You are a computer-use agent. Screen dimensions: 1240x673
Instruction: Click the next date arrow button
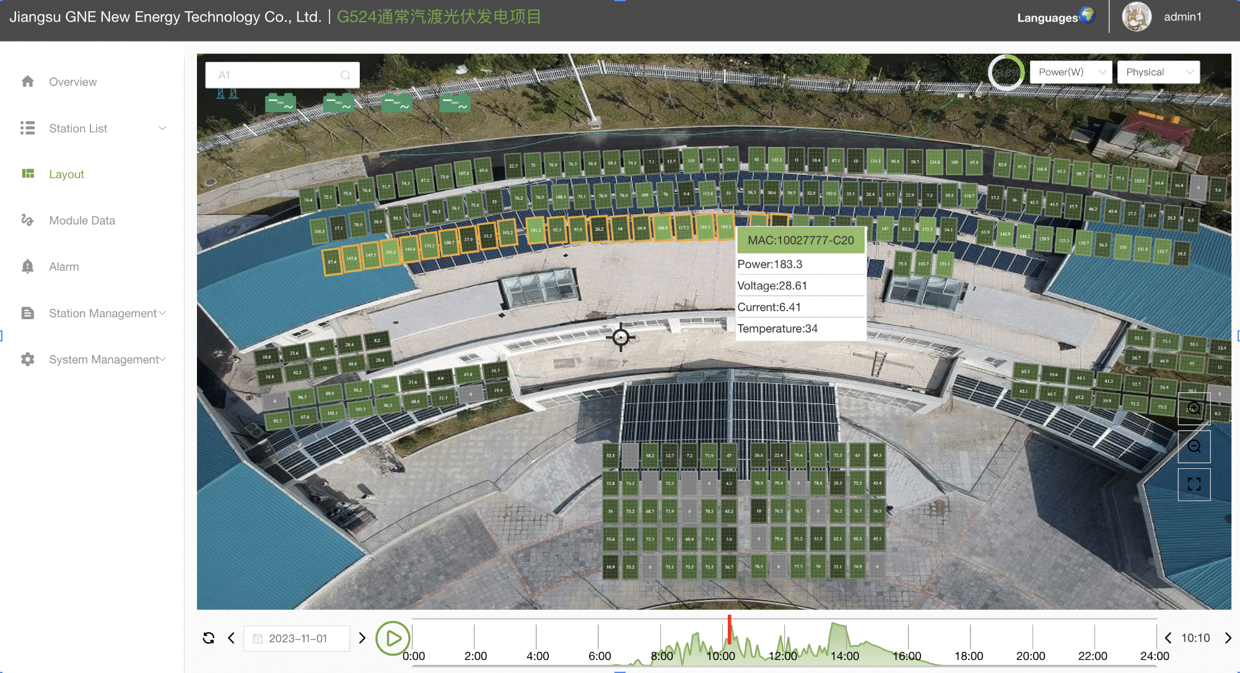[x=362, y=637]
